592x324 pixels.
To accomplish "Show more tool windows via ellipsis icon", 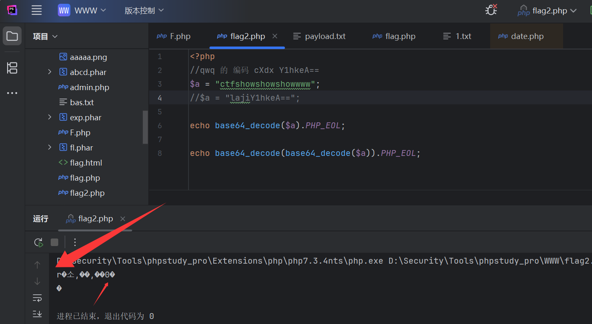I will 12,93.
